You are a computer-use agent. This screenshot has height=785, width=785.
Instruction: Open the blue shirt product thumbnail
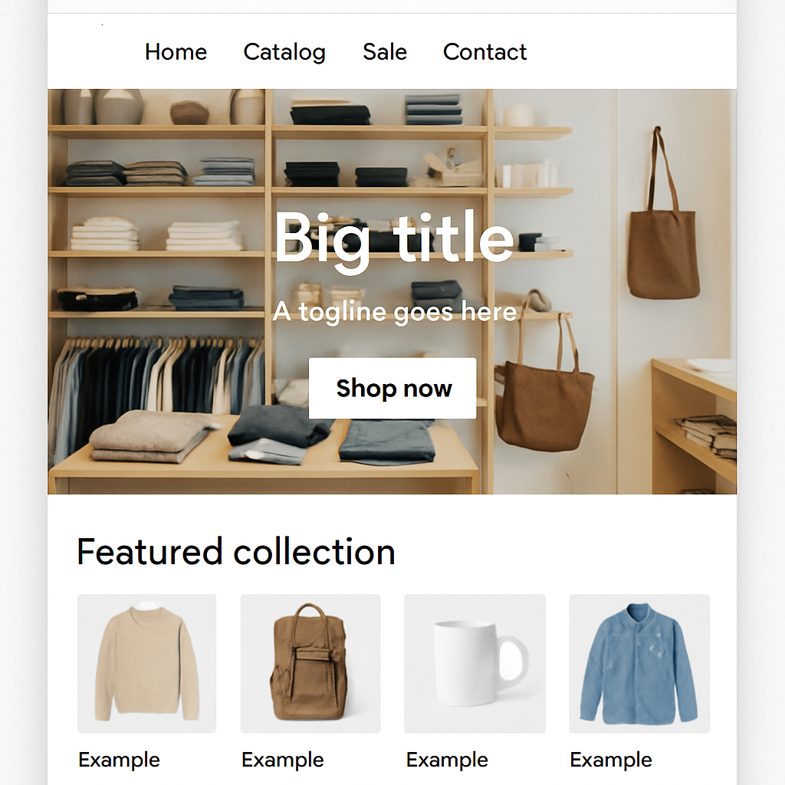coord(639,663)
